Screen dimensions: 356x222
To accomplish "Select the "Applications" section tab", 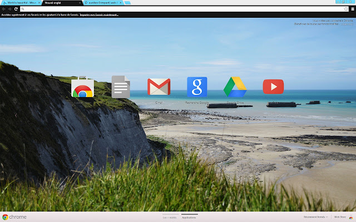I will [189, 218].
